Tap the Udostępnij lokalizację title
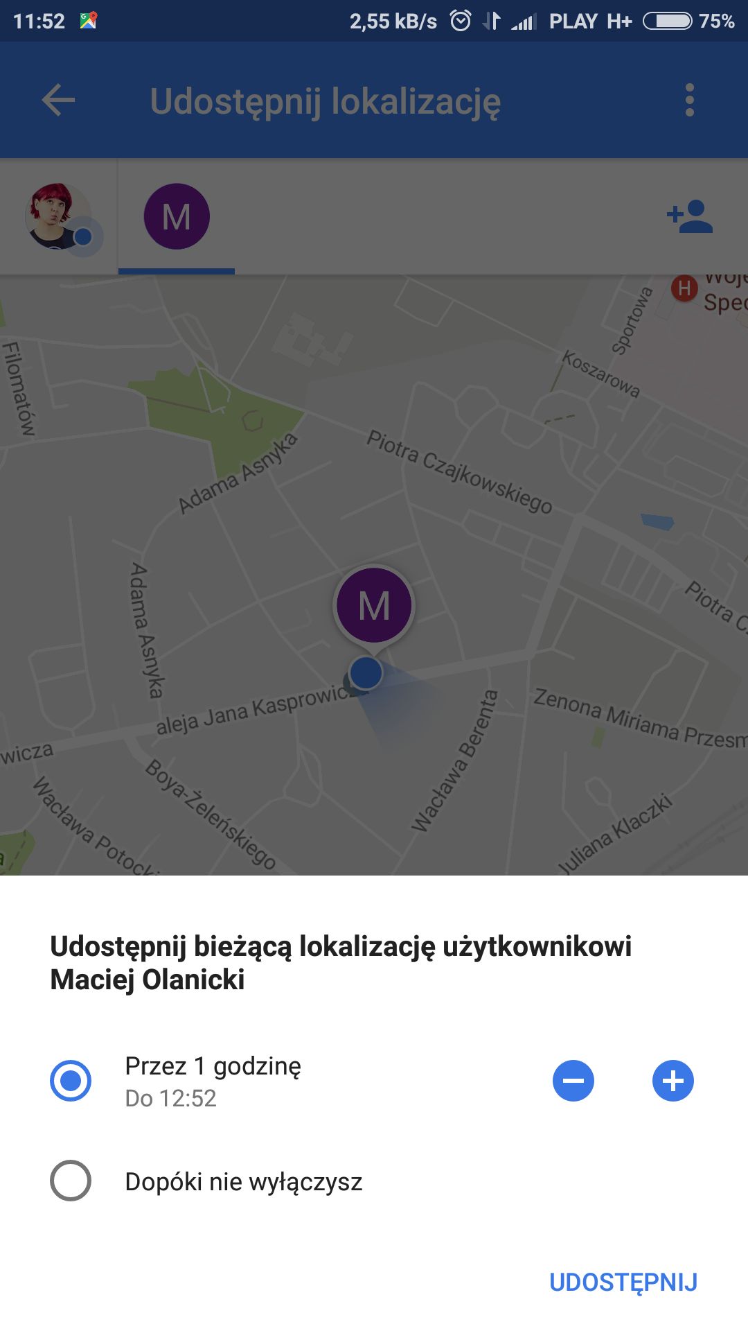 (x=326, y=102)
